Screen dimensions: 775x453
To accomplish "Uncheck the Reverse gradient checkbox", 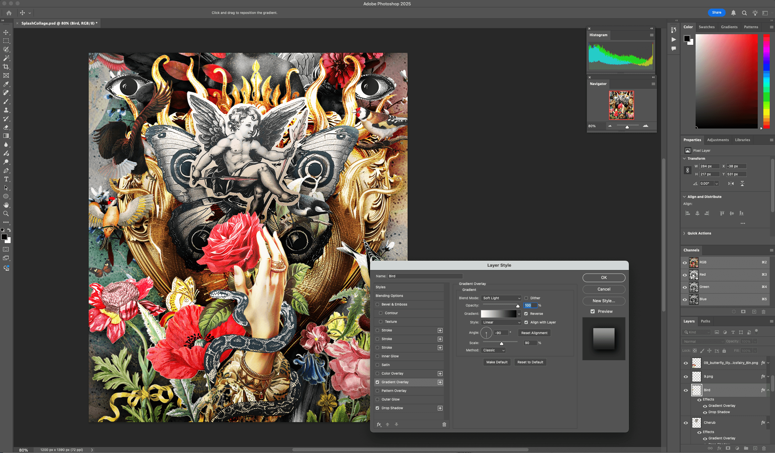I will (x=526, y=314).
